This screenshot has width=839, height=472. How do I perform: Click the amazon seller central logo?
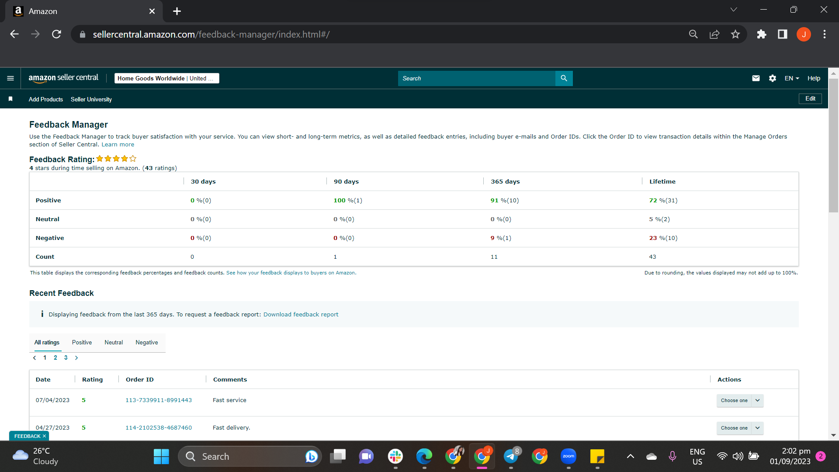tap(63, 78)
